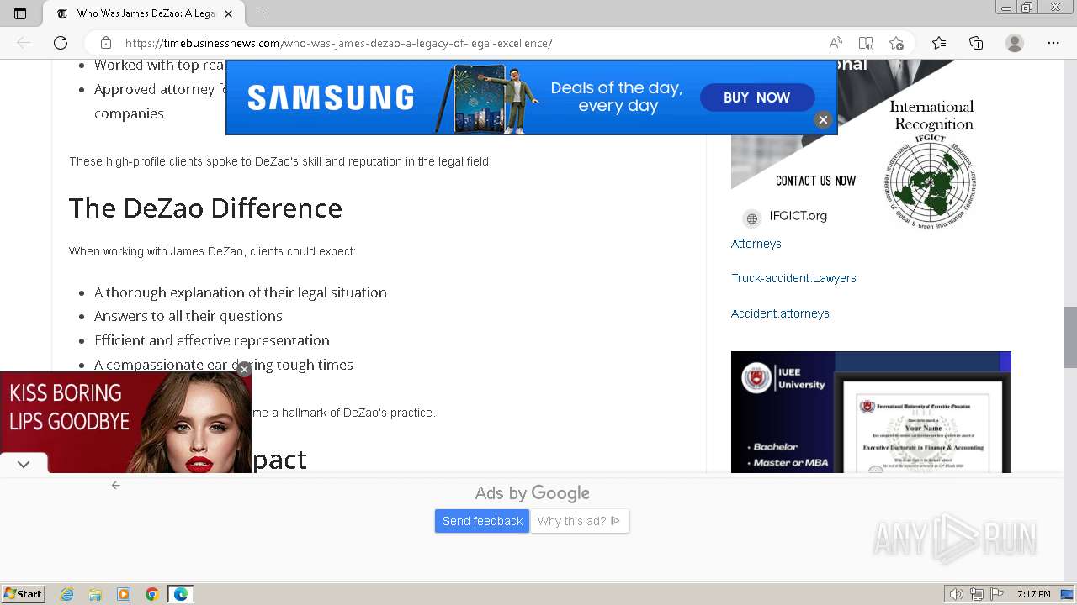
Task: Select Edge in the taskbar
Action: point(181,594)
